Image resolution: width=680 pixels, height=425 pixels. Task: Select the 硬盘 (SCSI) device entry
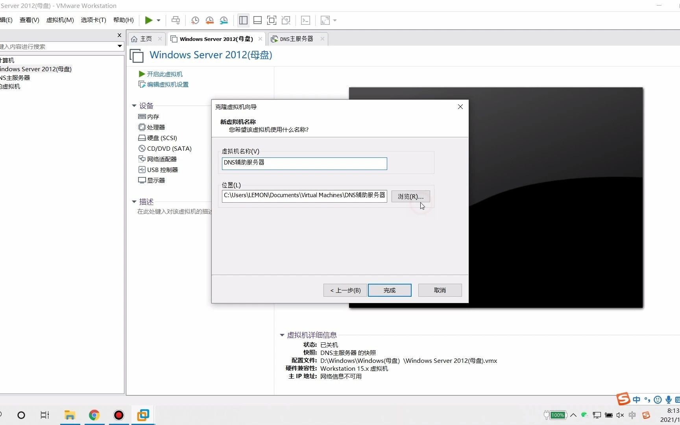[x=157, y=138]
